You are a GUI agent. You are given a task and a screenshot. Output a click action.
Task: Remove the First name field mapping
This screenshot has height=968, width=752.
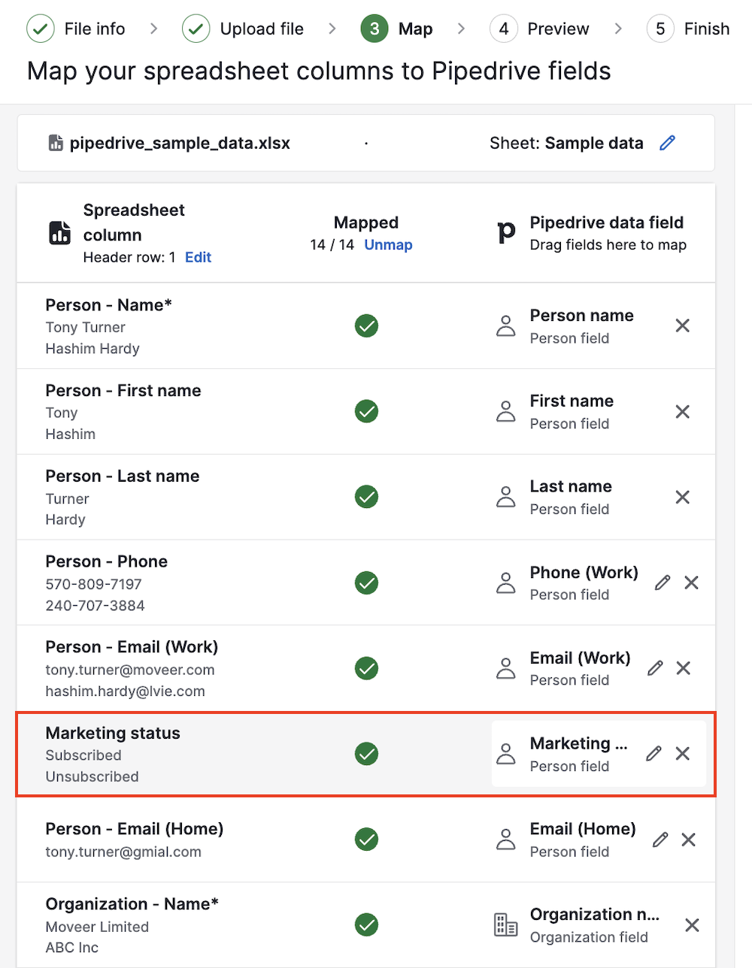pyautogui.click(x=682, y=412)
